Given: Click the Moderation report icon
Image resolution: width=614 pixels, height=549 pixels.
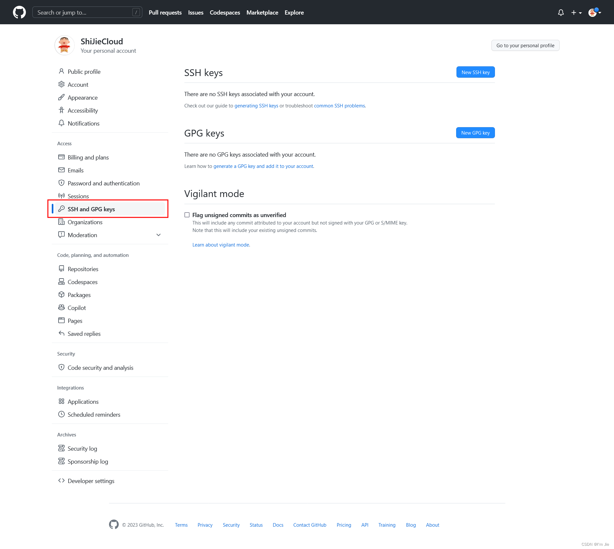Looking at the screenshot, I should (x=61, y=235).
